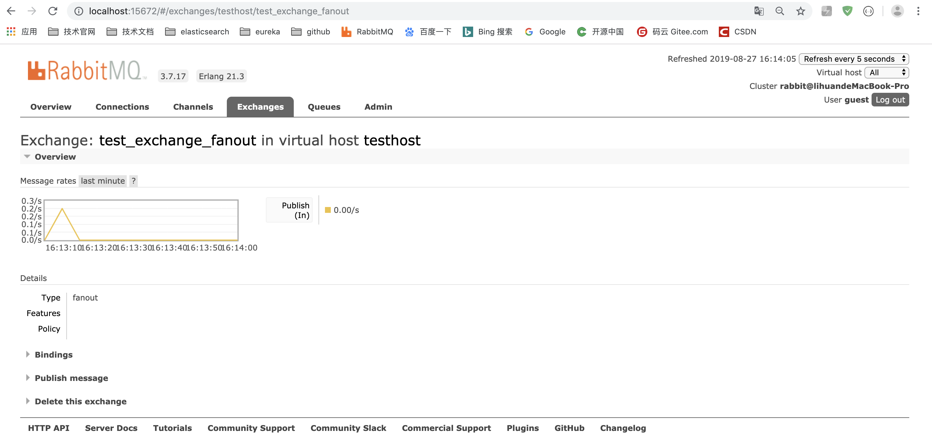Go to the Queues tab
The width and height of the screenshot is (932, 440).
tap(324, 107)
